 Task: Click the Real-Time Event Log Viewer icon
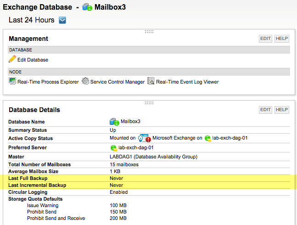[x=151, y=81]
